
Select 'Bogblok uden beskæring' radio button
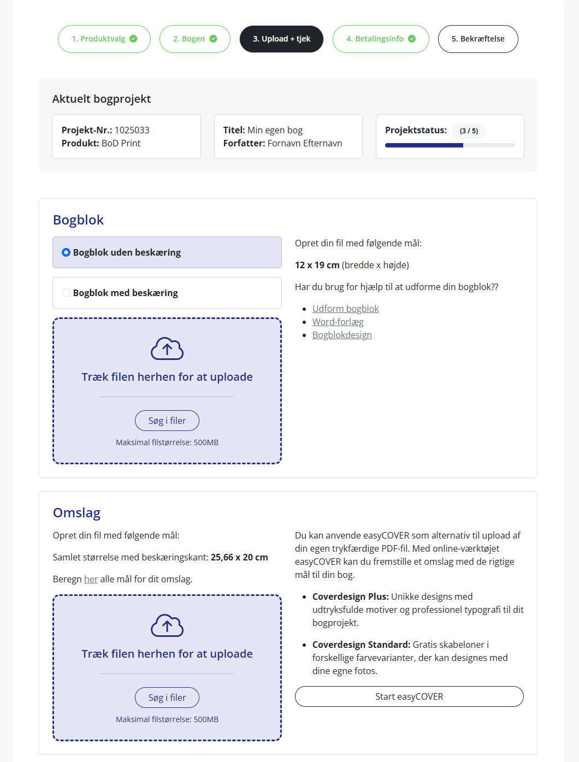point(66,252)
